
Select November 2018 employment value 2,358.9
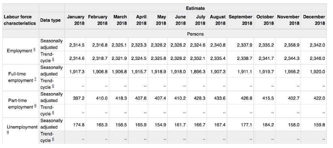tap(288, 45)
